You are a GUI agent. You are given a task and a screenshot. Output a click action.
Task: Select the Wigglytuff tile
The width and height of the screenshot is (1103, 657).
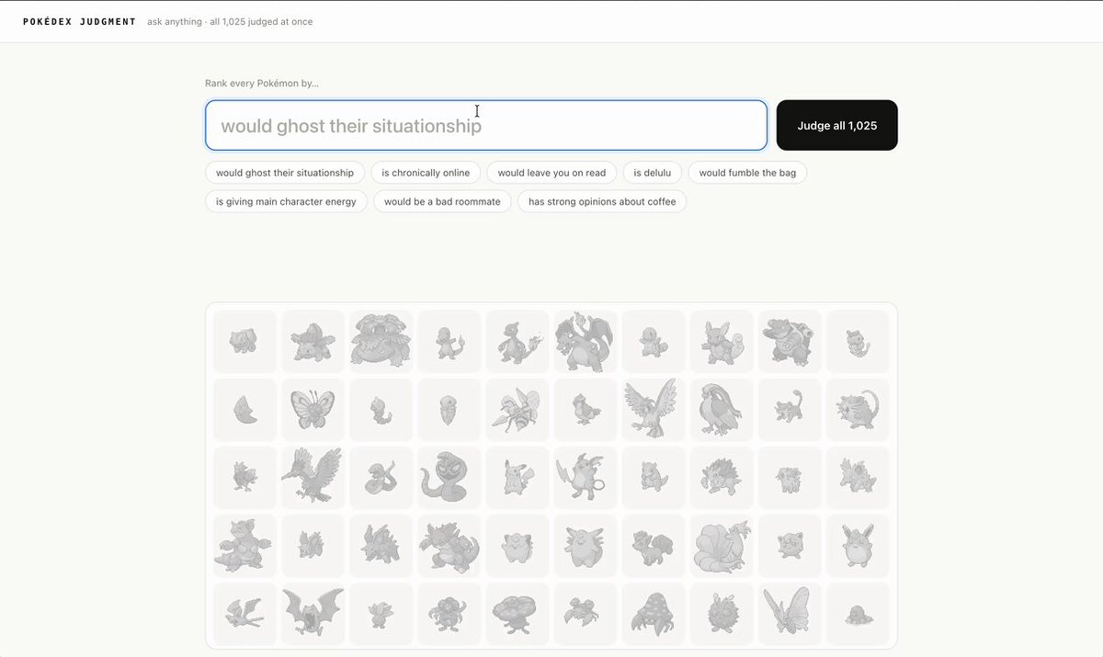click(858, 546)
